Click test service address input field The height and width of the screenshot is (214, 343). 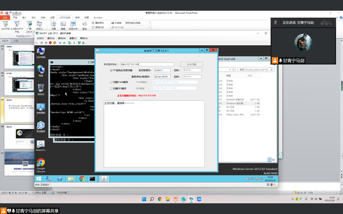[147, 64]
